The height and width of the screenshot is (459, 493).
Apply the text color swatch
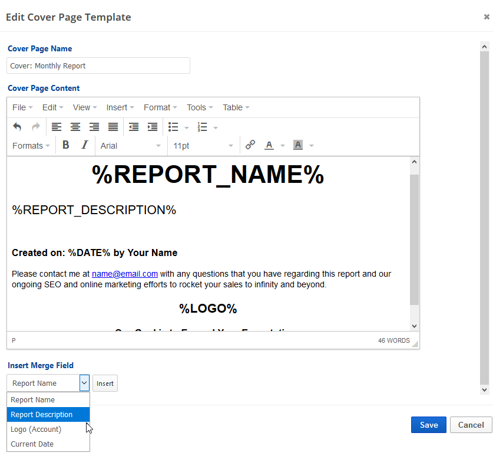[x=269, y=145]
